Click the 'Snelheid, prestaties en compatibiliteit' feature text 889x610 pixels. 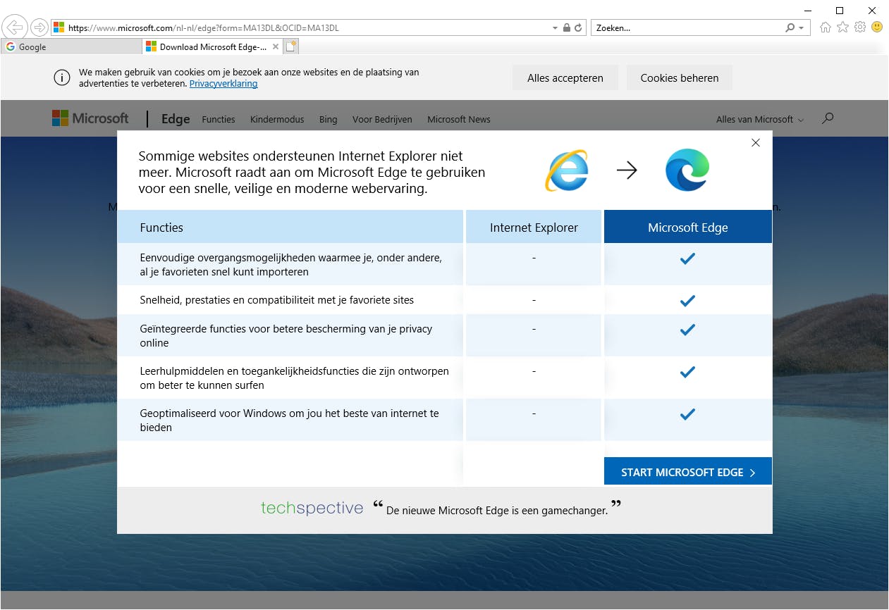tap(277, 300)
